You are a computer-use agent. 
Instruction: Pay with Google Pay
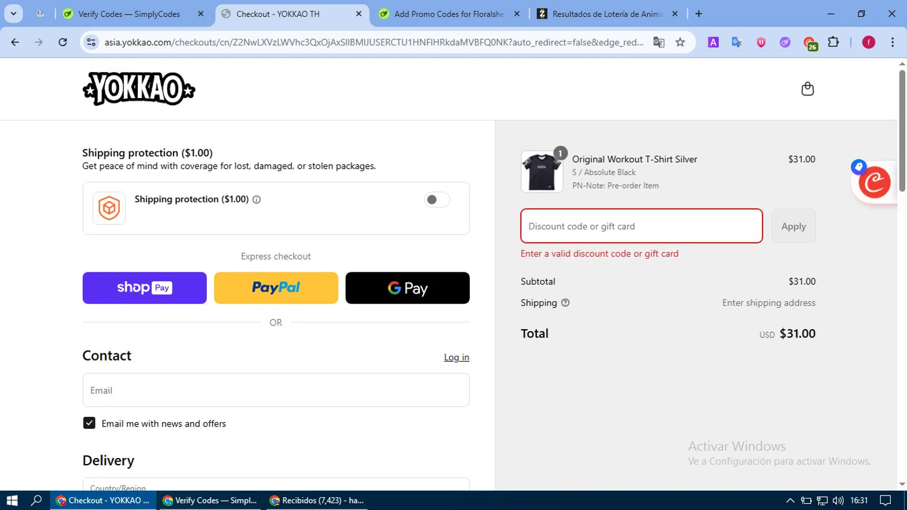(x=408, y=287)
